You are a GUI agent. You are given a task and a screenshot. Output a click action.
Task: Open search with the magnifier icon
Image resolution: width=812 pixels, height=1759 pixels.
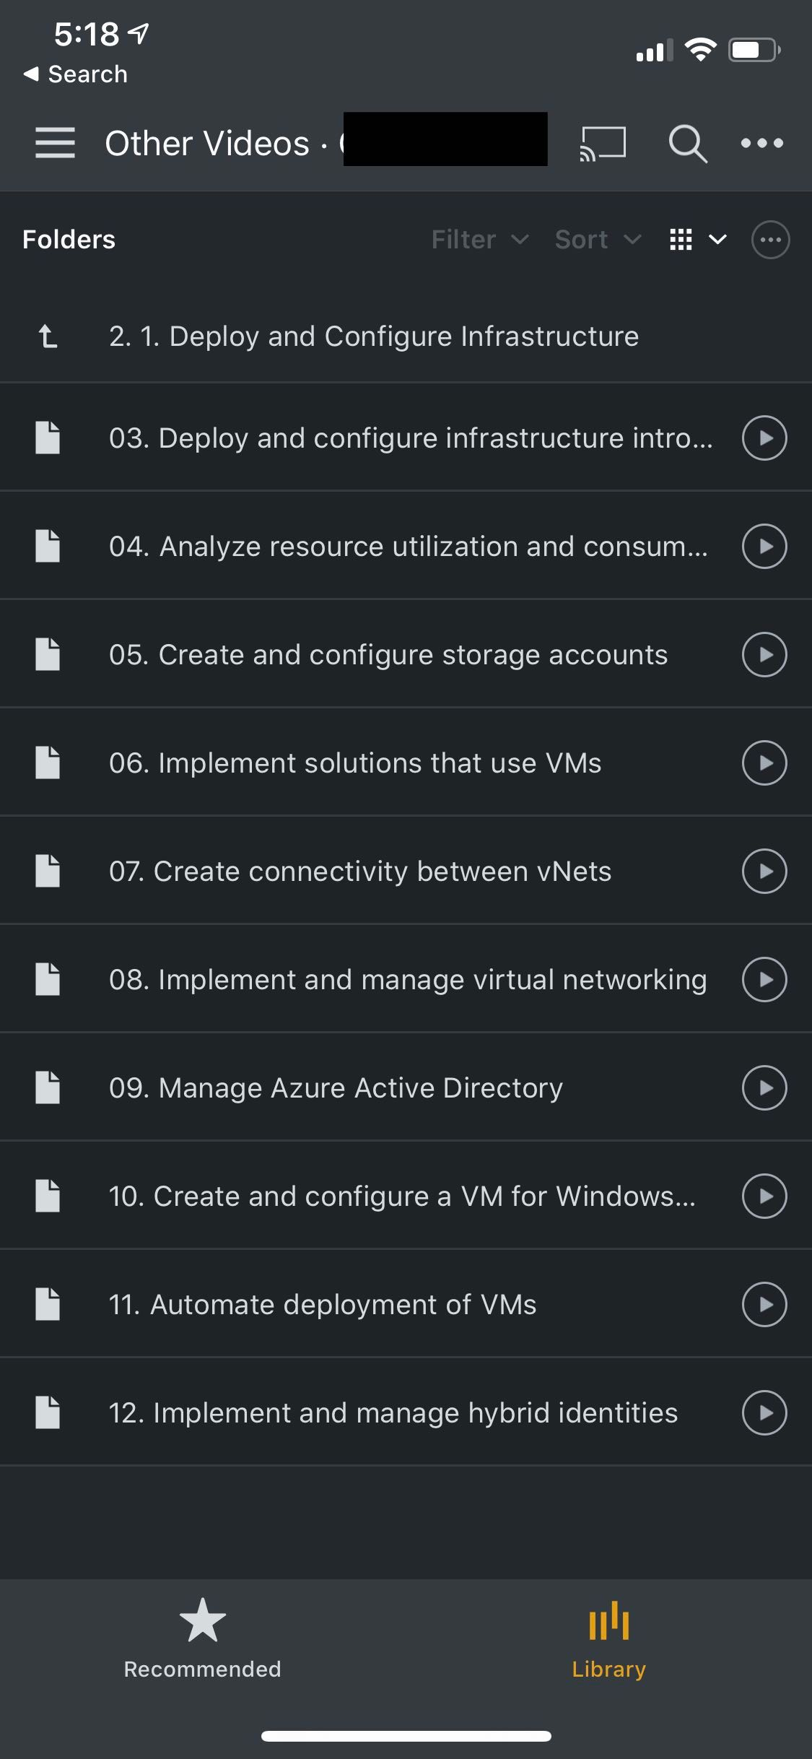[686, 143]
